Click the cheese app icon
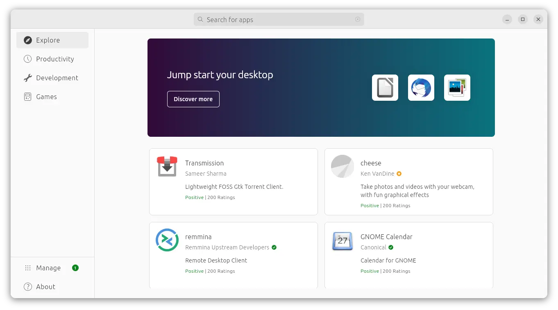Image resolution: width=558 pixels, height=310 pixels. 343,166
